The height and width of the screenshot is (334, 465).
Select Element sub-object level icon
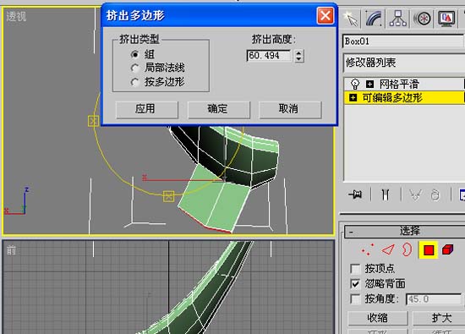point(447,249)
